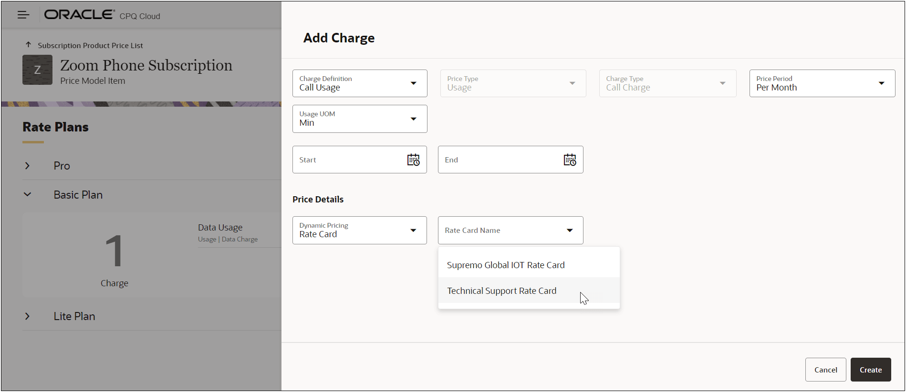Click the Oracle CPQ Cloud logo

coord(102,15)
